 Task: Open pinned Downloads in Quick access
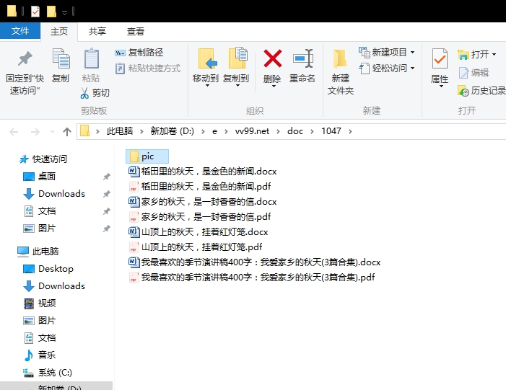pyautogui.click(x=54, y=194)
